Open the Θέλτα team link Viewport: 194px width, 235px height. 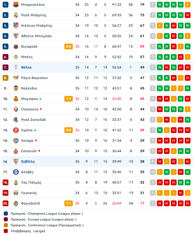26,67
